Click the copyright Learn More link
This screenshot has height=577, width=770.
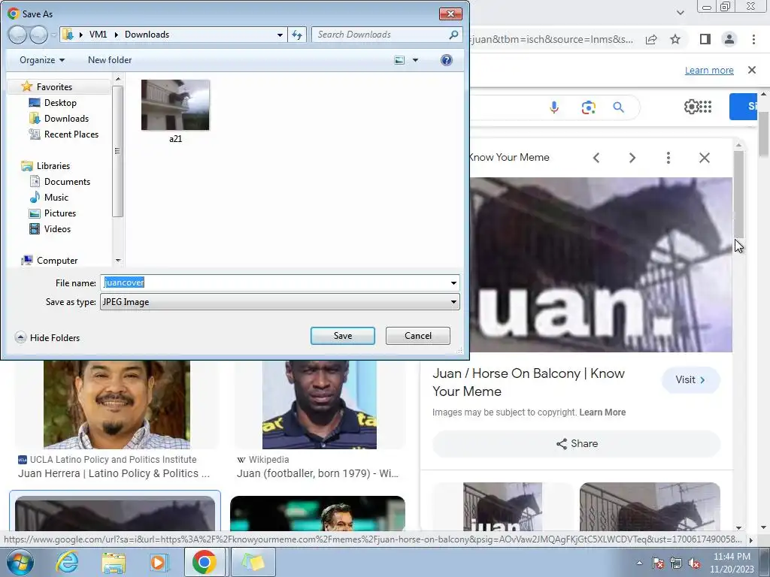pyautogui.click(x=602, y=412)
